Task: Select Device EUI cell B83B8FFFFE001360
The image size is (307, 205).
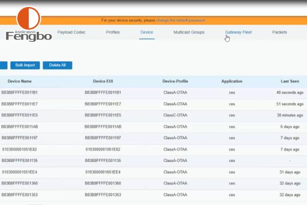Action: [x=103, y=183]
